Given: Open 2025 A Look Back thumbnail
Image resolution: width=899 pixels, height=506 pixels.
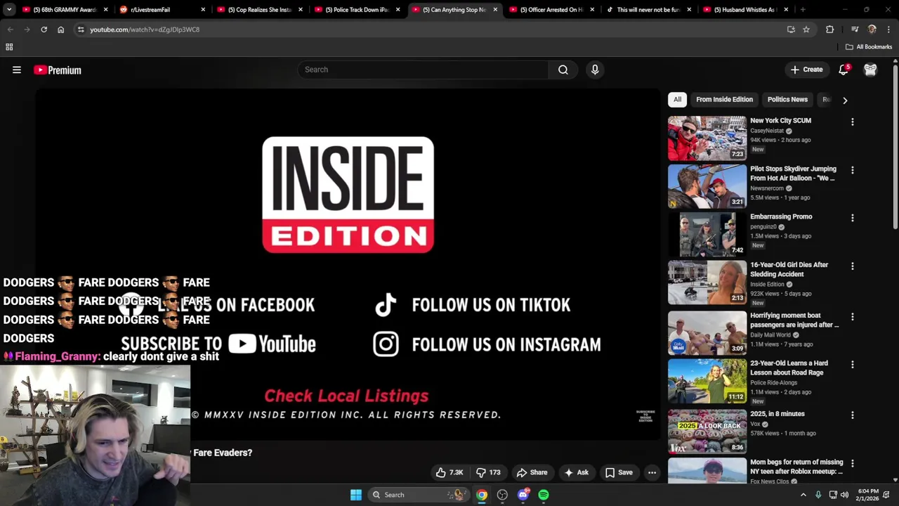Looking at the screenshot, I should click(x=707, y=432).
